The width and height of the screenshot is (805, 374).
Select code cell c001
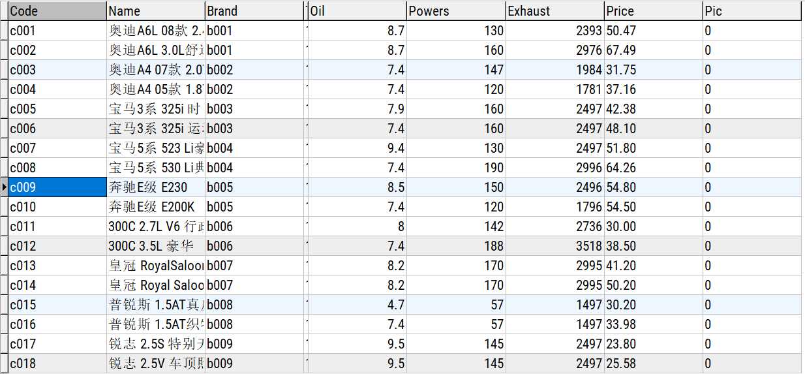pyautogui.click(x=57, y=31)
